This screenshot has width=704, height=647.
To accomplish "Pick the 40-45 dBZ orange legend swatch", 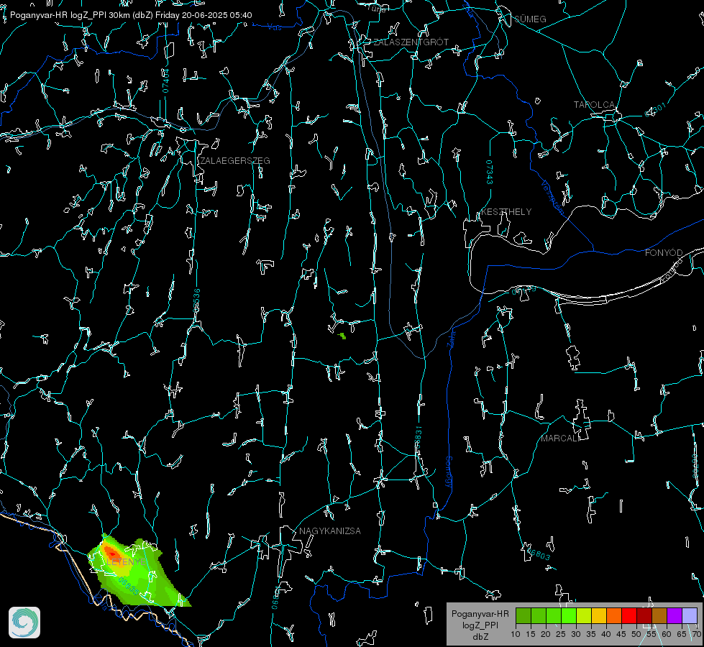I will tap(614, 615).
